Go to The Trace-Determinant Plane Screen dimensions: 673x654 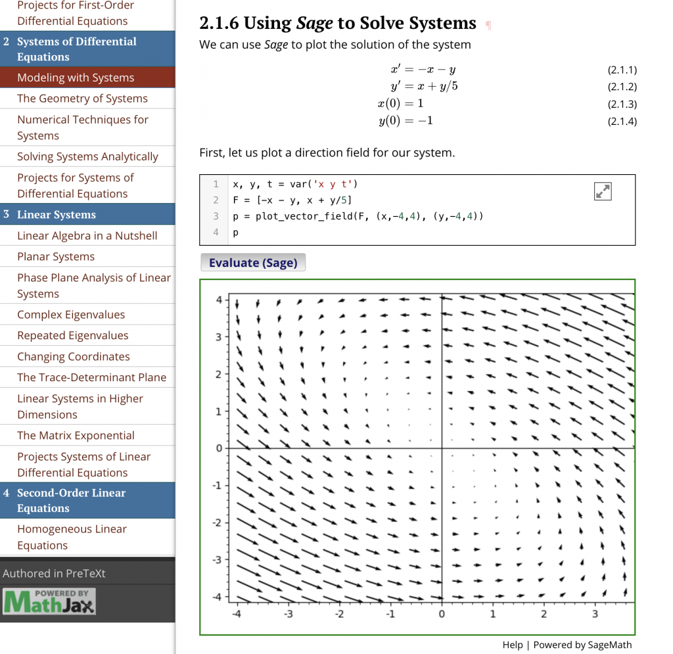pyautogui.click(x=87, y=377)
